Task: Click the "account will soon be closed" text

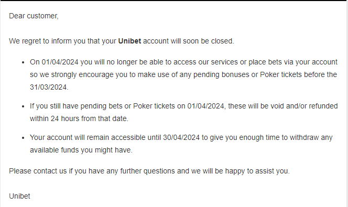Action: (x=189, y=41)
